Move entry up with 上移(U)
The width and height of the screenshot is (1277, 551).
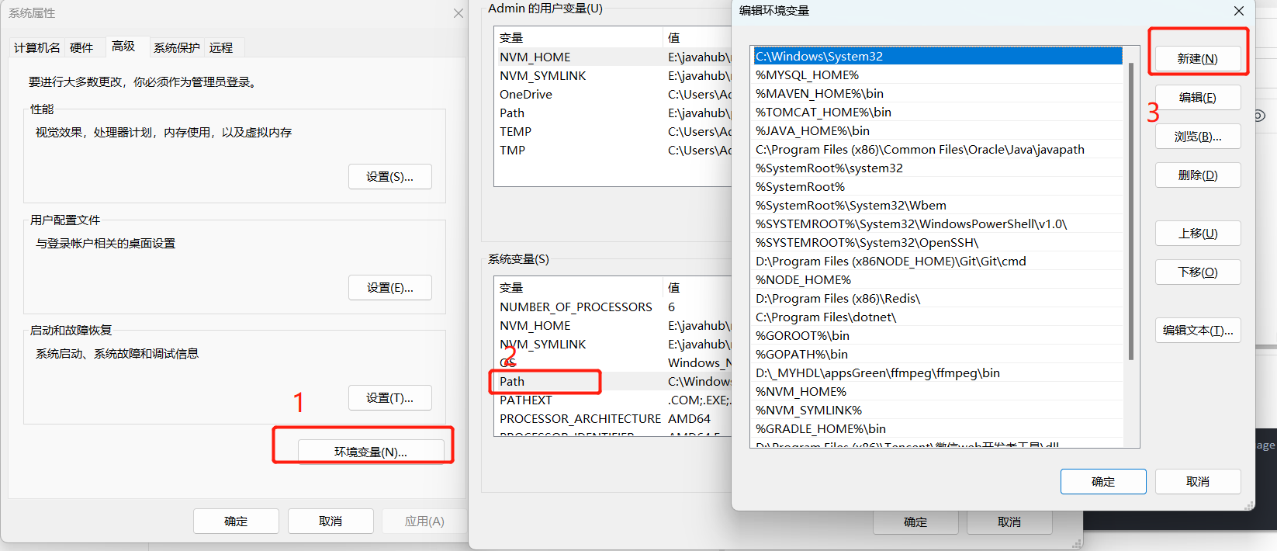pos(1197,234)
